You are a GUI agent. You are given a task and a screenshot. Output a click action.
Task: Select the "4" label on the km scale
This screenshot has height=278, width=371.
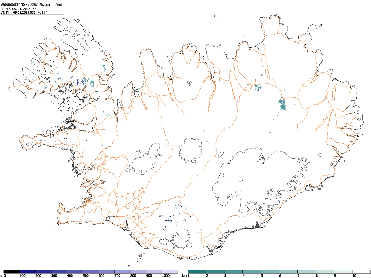click(243, 276)
